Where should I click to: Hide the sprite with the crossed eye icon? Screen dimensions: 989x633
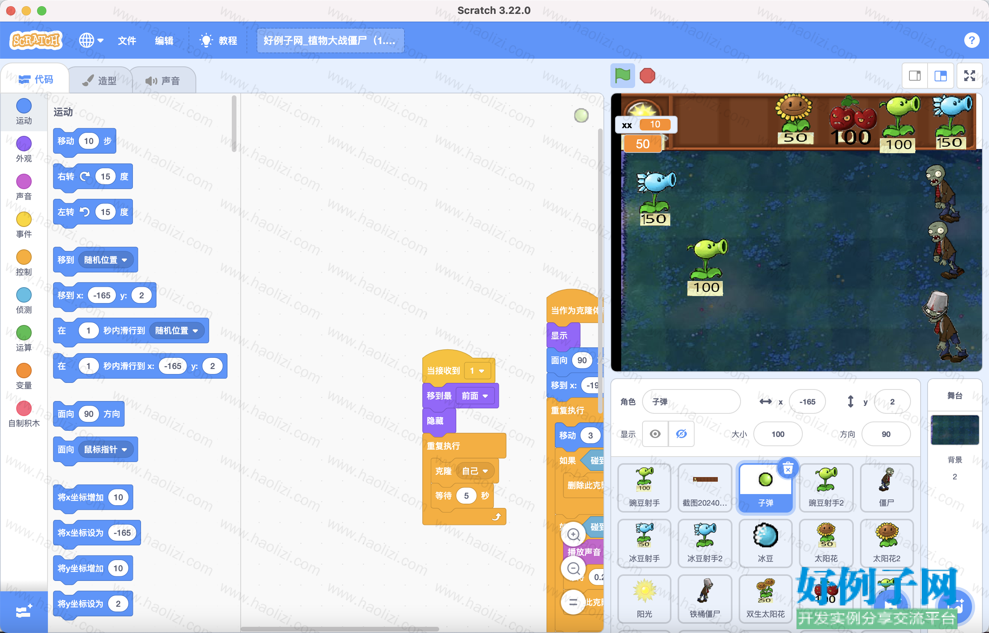(x=681, y=434)
